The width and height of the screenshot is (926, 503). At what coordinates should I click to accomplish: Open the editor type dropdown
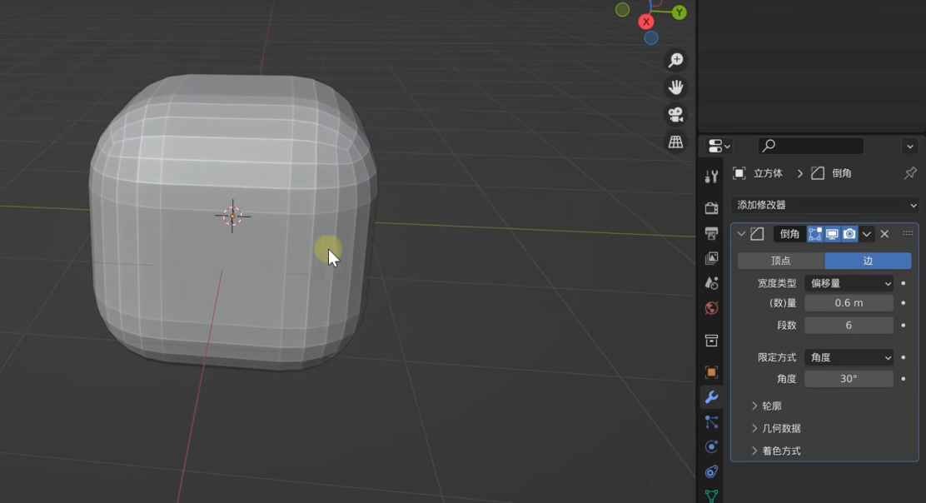719,145
